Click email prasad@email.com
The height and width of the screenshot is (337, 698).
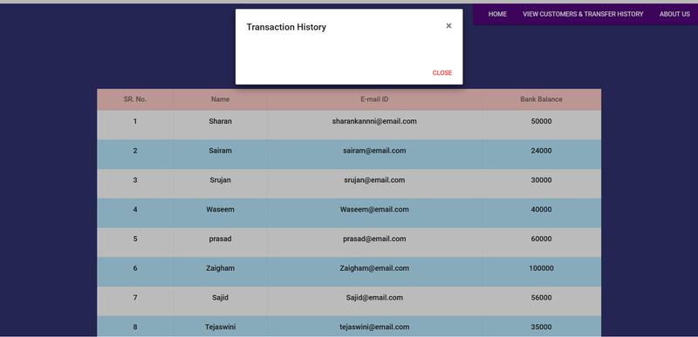point(374,239)
